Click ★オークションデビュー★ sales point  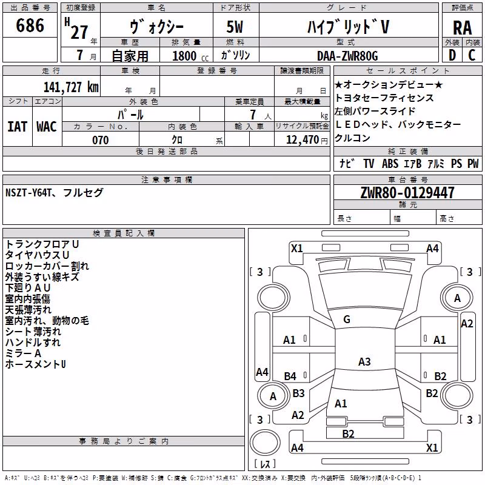click(389, 84)
